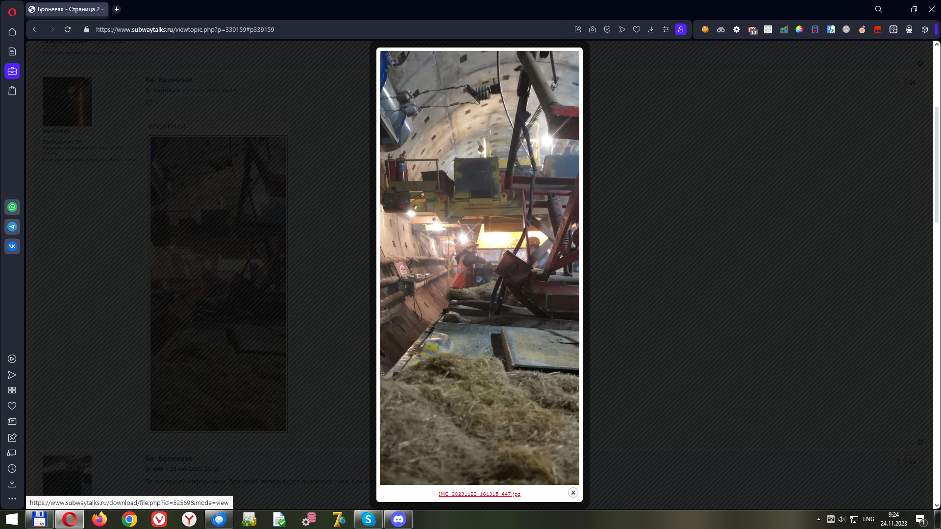Switch to the Броневая tab
941x529 pixels.
tap(68, 9)
